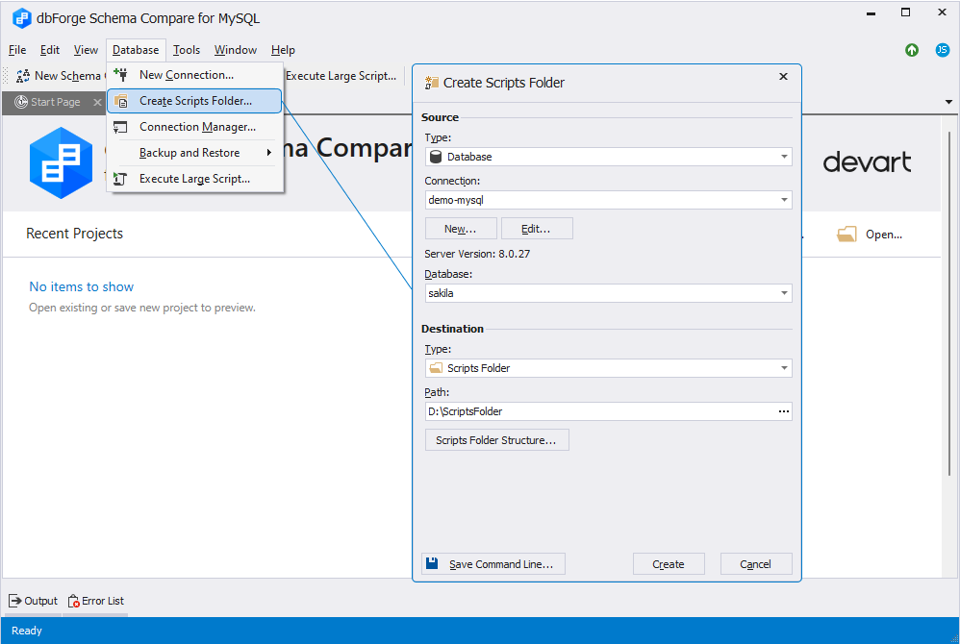Image resolution: width=960 pixels, height=644 pixels.
Task: Open the Window menu
Action: coord(235,50)
